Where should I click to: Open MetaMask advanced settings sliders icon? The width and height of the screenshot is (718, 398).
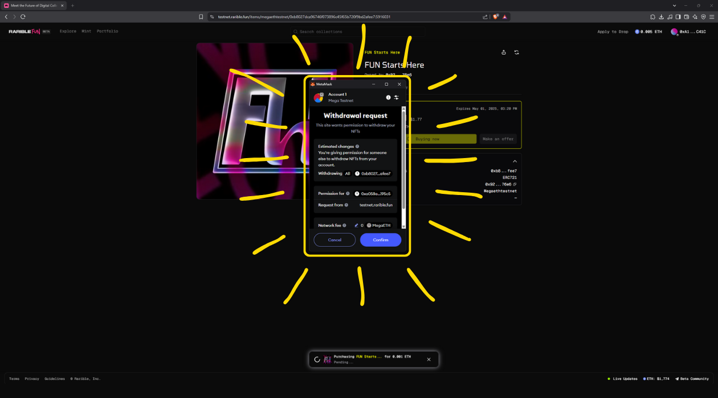(x=397, y=98)
